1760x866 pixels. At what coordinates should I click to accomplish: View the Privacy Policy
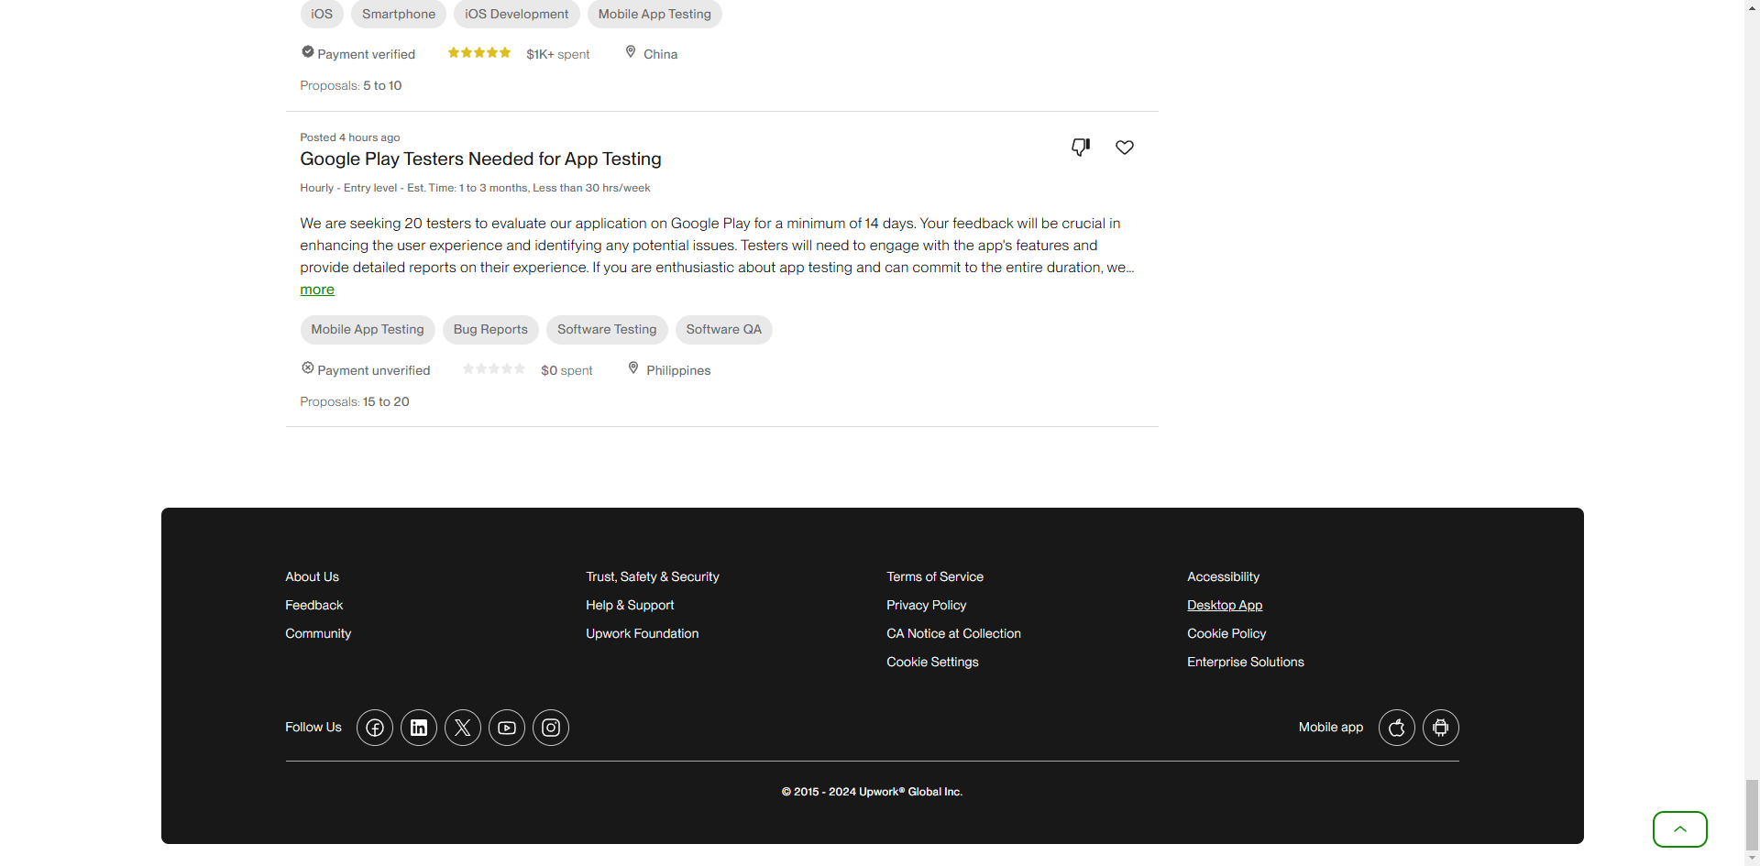click(927, 606)
